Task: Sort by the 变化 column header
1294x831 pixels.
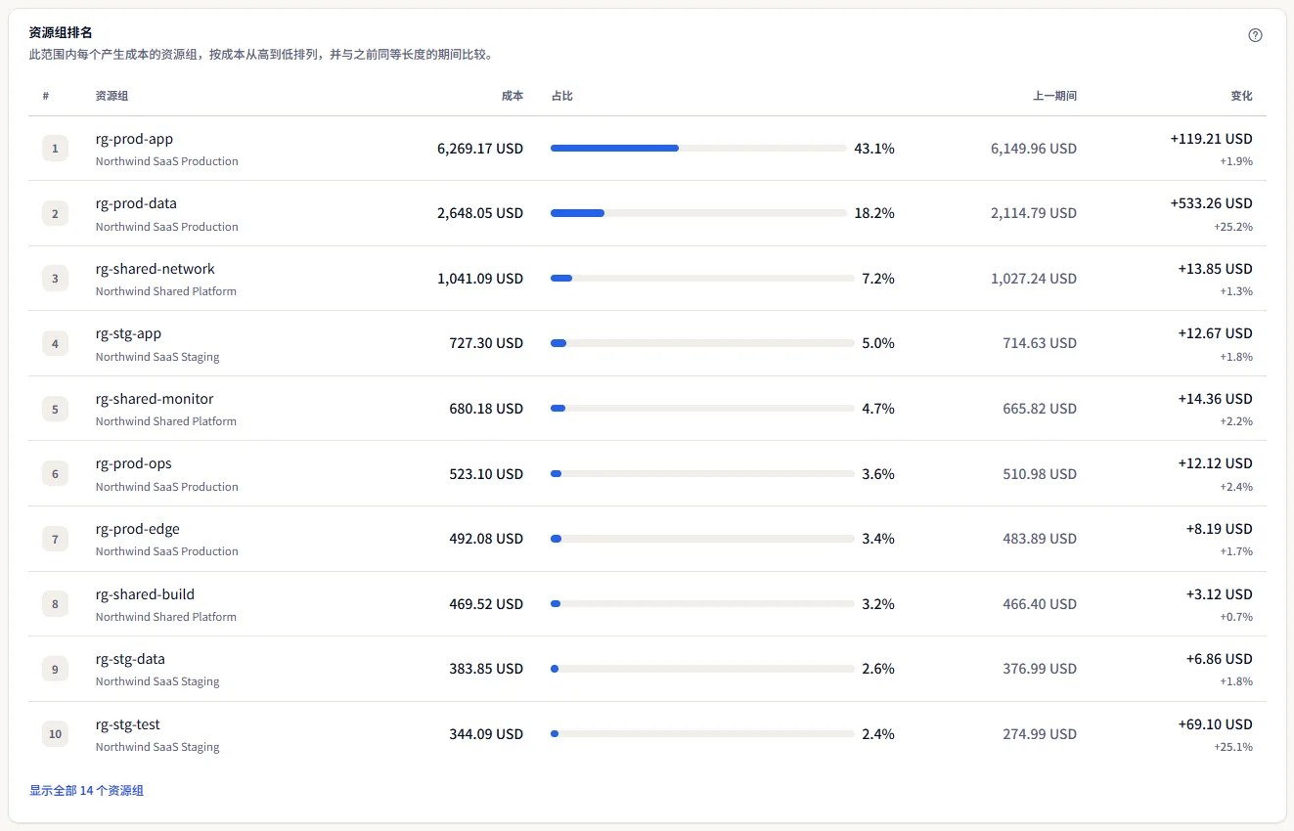Action: click(1241, 96)
